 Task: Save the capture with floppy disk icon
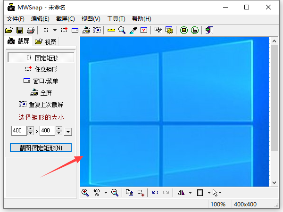(x=20, y=30)
